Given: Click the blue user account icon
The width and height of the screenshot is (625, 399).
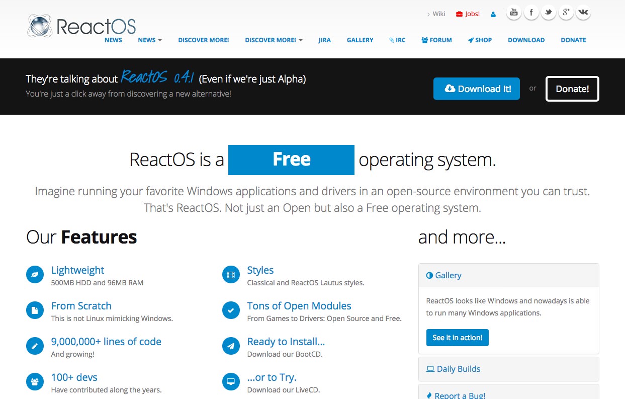Looking at the screenshot, I should pos(493,15).
